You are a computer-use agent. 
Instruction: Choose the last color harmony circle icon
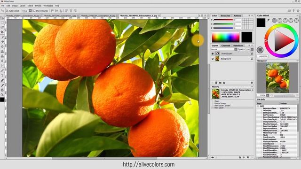tap(296, 20)
